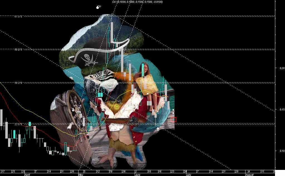
Task: Click the bomb icon above the chart
Action: 98,7
